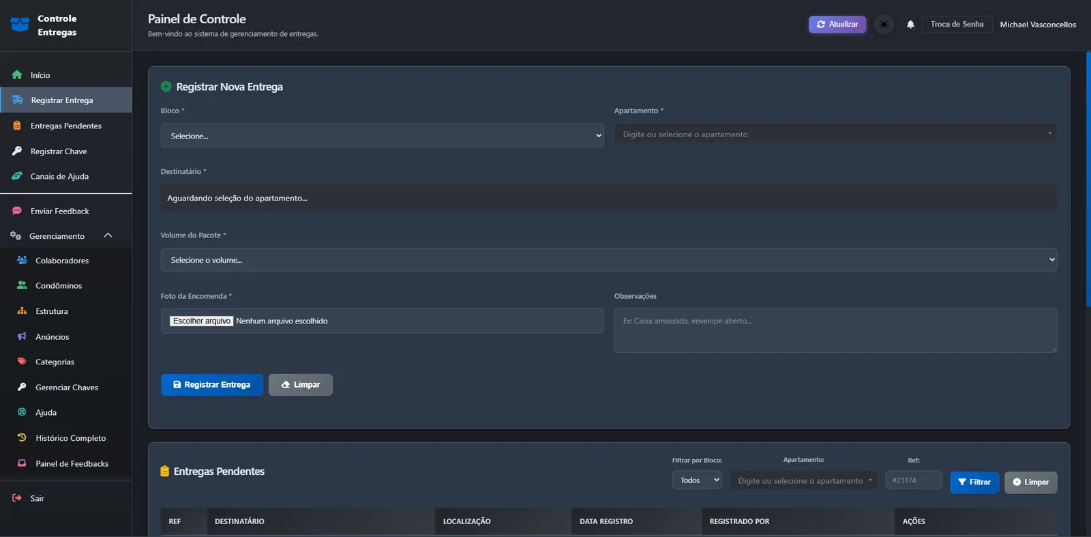The image size is (1091, 537).
Task: Click the Registrar Chave key icon
Action: (17, 151)
